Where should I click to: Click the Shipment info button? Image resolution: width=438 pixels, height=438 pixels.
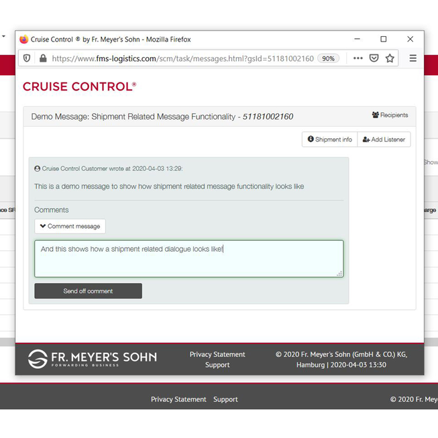(329, 139)
